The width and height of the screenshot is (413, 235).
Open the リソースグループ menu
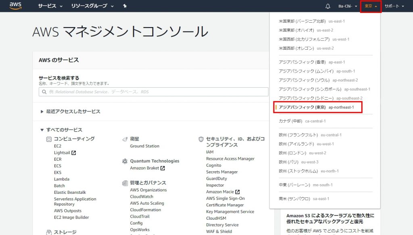point(92,6)
